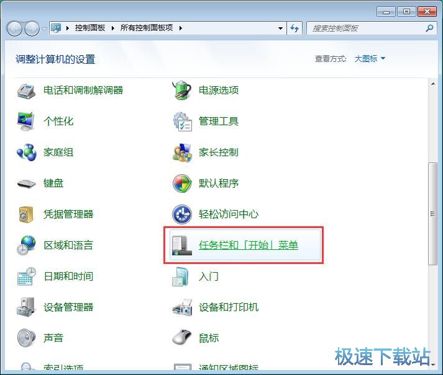Click the scrollbar up arrow
The width and height of the screenshot is (443, 375).
(433, 84)
